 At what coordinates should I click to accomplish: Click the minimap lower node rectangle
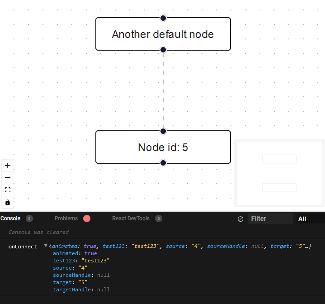279,187
